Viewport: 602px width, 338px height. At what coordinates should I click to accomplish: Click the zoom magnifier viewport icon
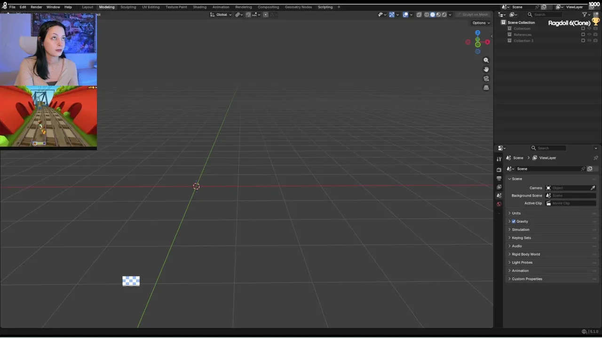pyautogui.click(x=486, y=60)
